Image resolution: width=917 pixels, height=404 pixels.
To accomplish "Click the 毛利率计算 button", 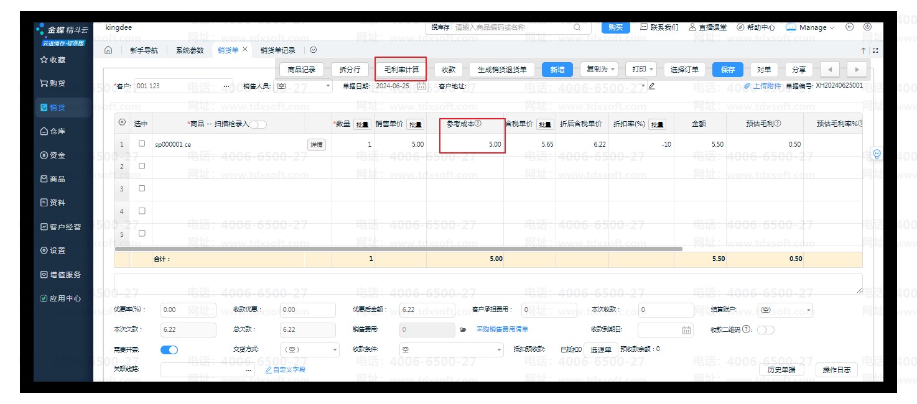I will tap(401, 70).
